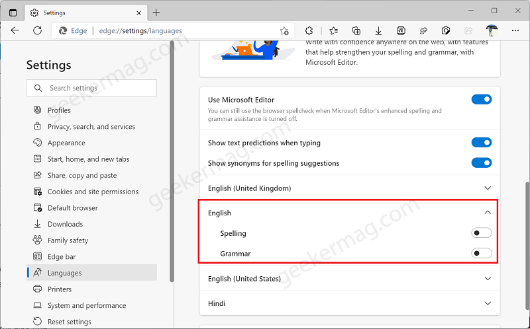Open the Extensions puzzle icon
The height and width of the screenshot is (329, 530).
(x=309, y=30)
